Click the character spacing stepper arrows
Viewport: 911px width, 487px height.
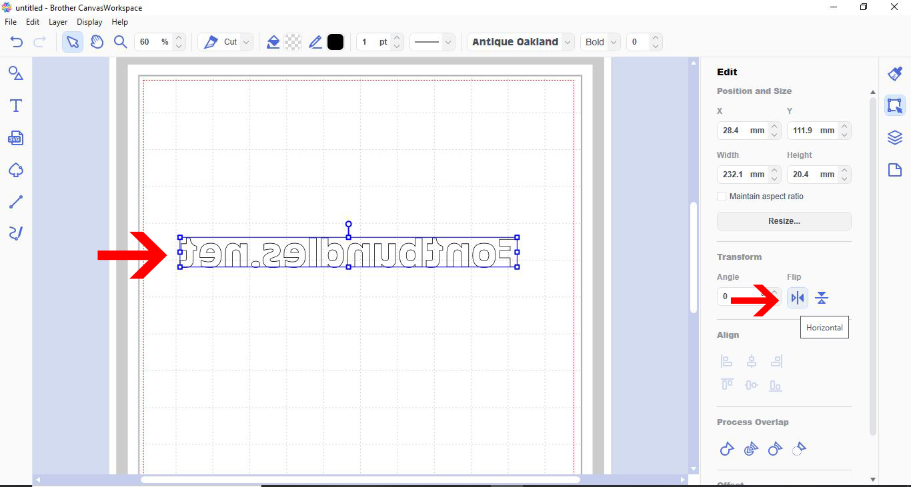[x=656, y=42]
